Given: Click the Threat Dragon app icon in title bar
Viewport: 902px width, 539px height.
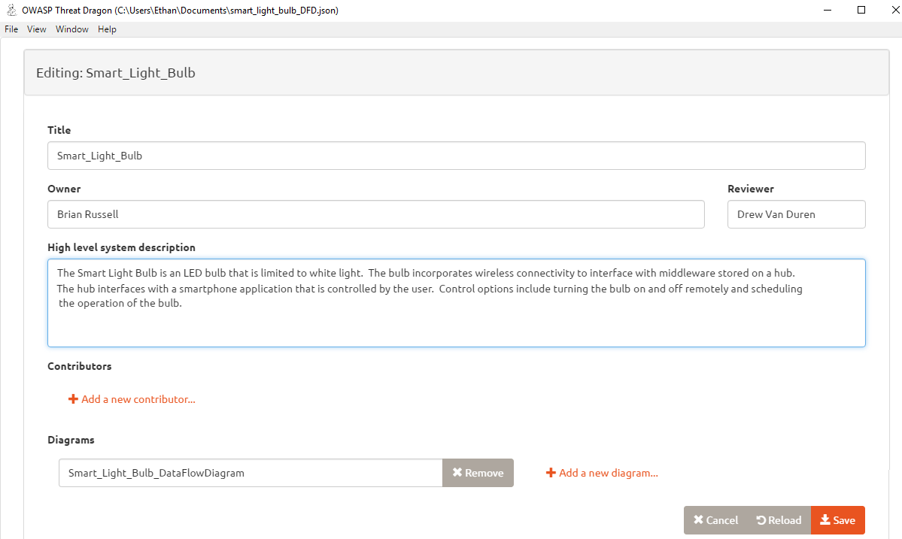Looking at the screenshot, I should point(11,11).
